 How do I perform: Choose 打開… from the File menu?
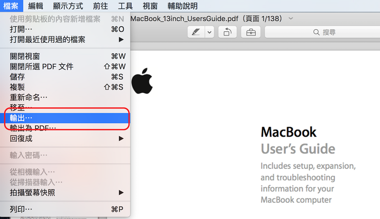pyautogui.click(x=65, y=29)
